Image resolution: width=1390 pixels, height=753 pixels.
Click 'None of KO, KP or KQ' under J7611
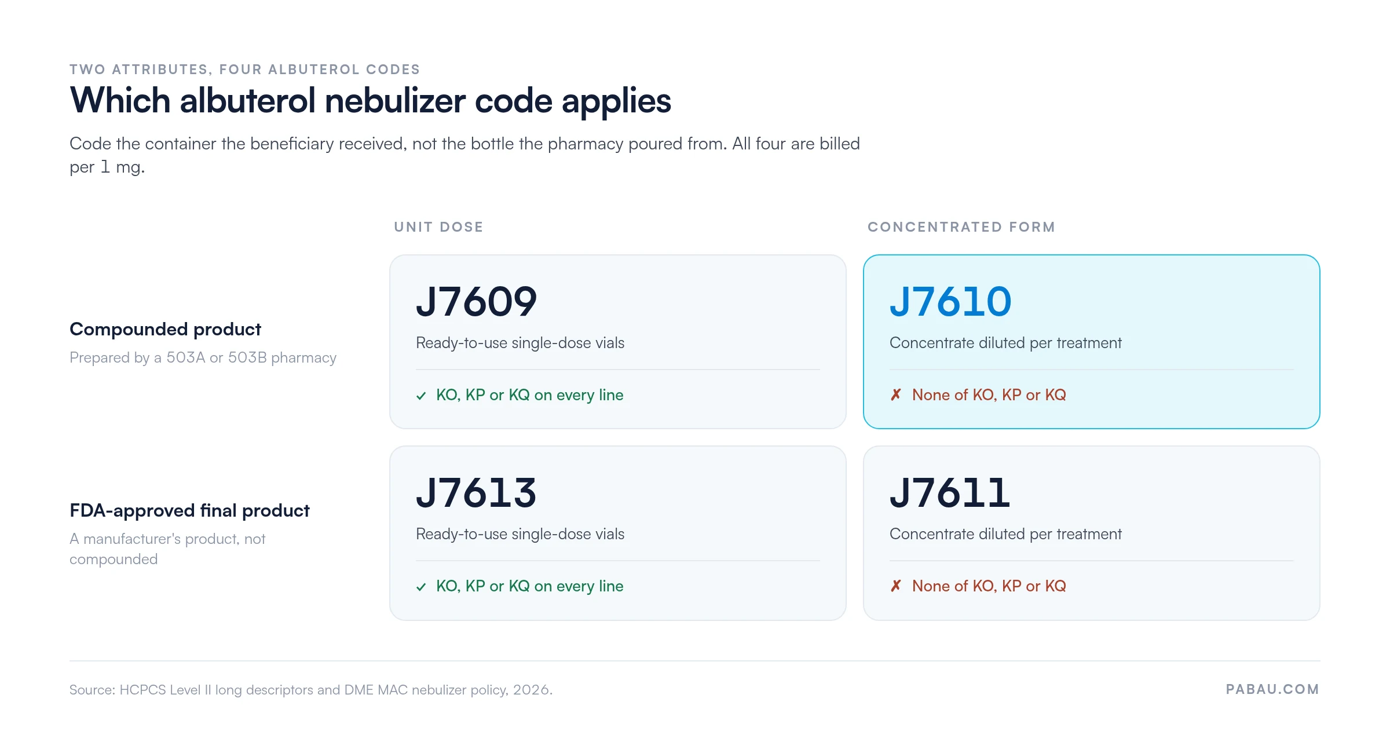pos(989,586)
